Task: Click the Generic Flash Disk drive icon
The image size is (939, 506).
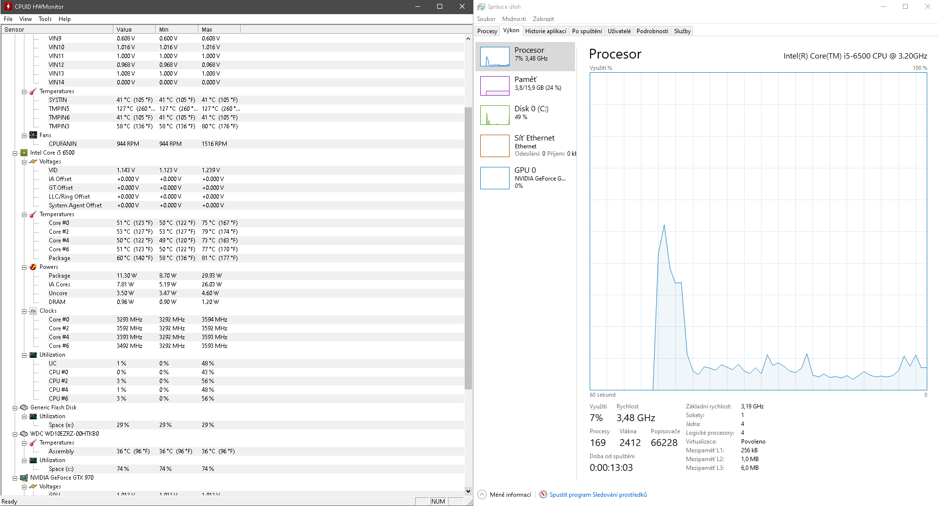Action: coord(24,407)
